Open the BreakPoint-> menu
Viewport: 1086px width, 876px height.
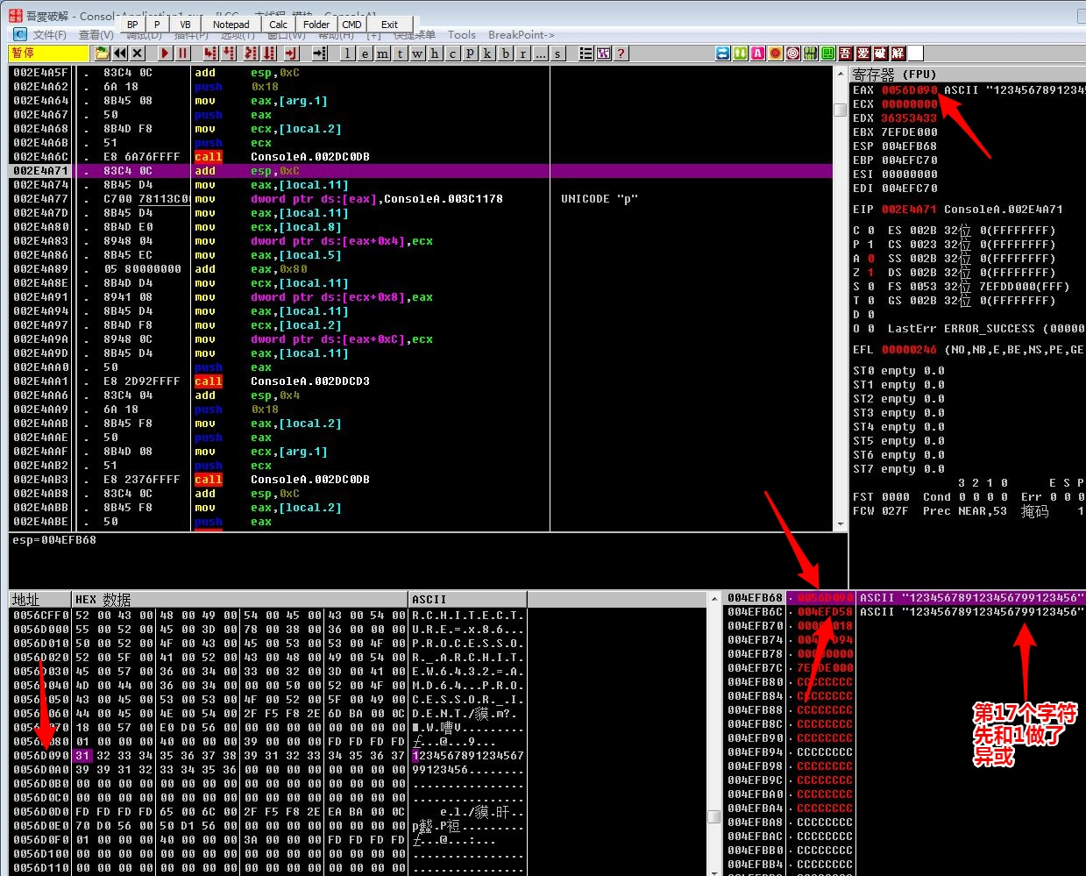[522, 35]
